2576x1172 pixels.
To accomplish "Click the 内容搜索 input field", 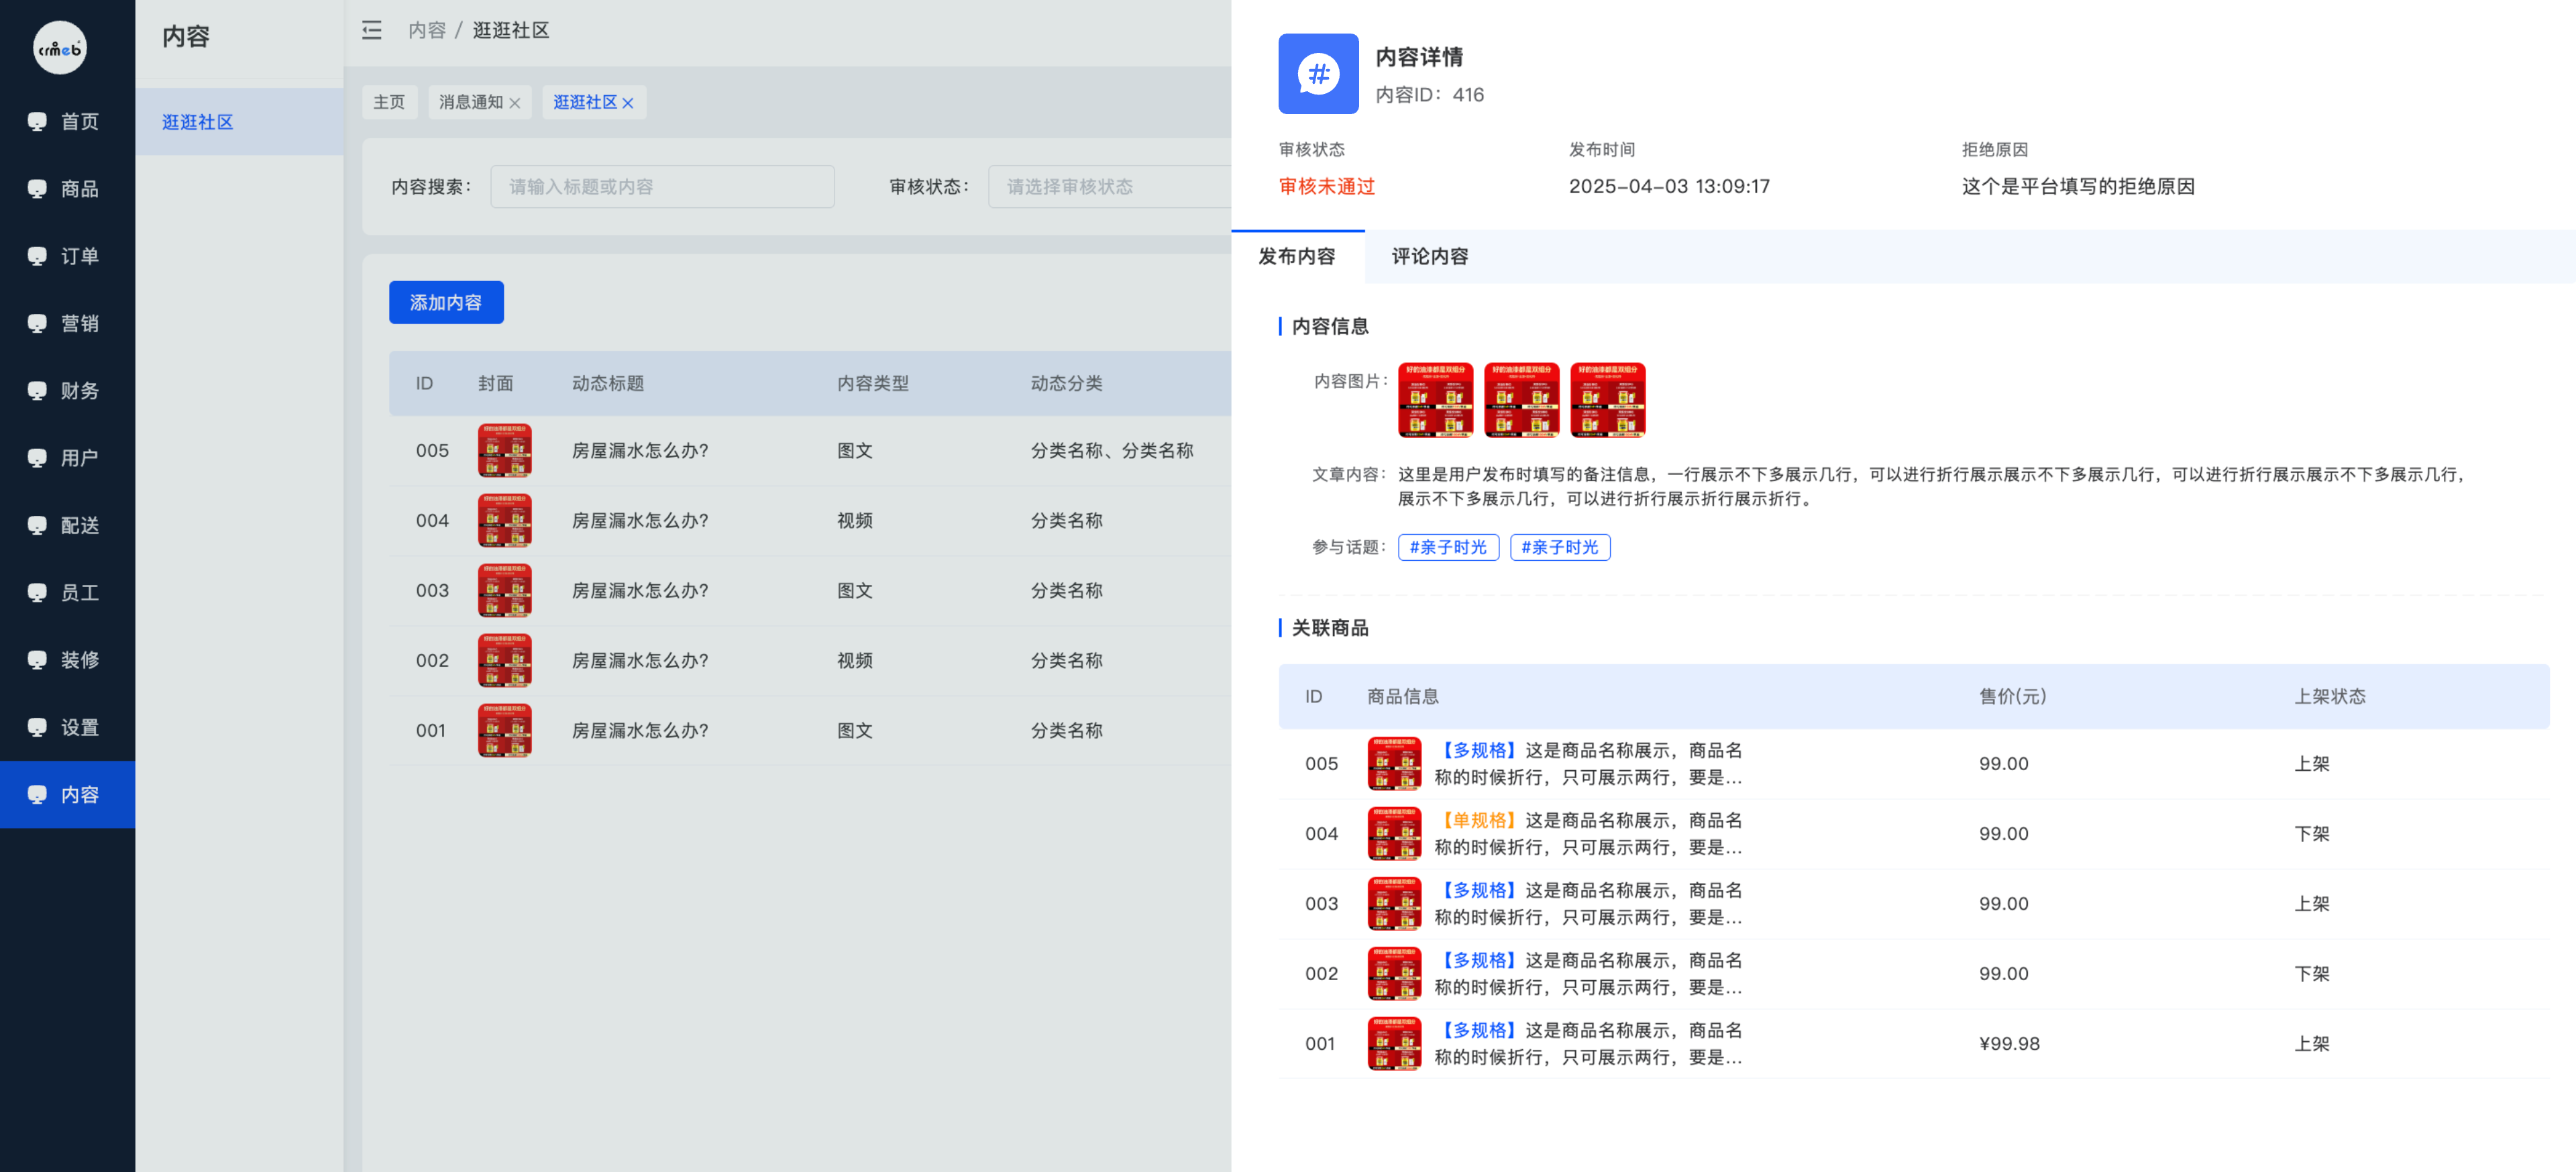I will tap(662, 186).
